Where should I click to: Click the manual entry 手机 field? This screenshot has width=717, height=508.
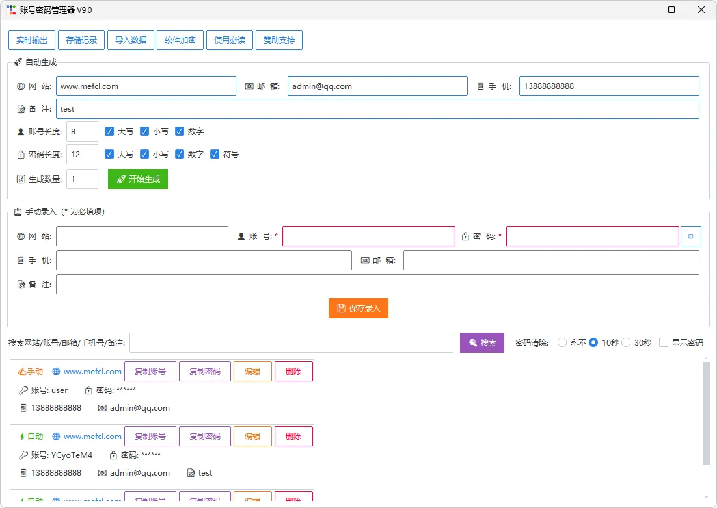204,260
